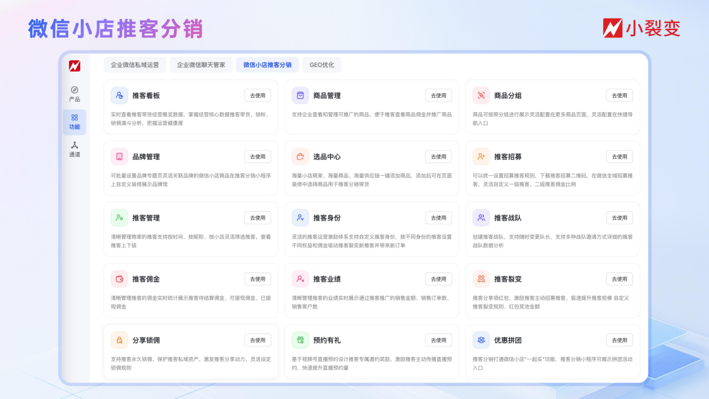
Task: Click the 推客招募 recruitment icon
Action: click(481, 157)
